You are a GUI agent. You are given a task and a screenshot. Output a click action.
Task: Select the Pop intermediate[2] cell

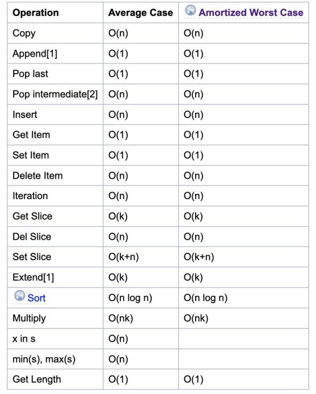55,94
